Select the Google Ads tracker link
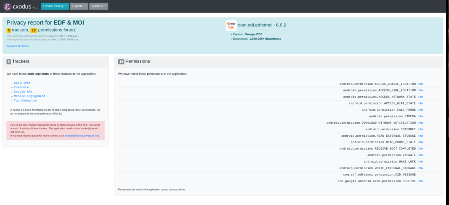The width and height of the screenshot is (449, 205). (x=23, y=92)
